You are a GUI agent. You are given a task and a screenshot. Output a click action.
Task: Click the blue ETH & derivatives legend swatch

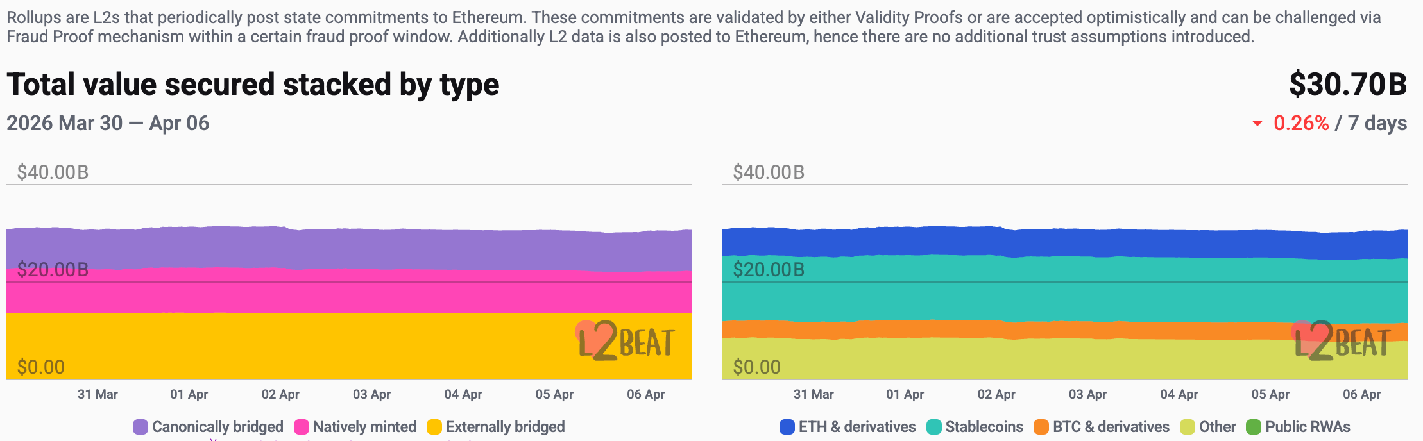click(x=787, y=427)
